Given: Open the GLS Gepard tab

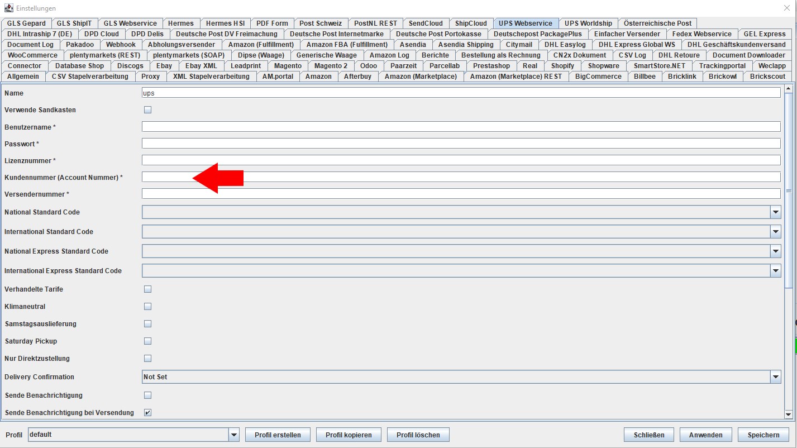Looking at the screenshot, I should pyautogui.click(x=26, y=23).
